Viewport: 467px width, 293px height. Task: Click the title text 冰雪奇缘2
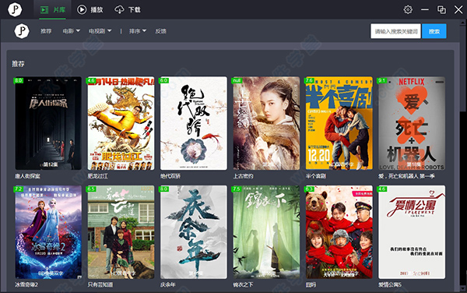26,284
